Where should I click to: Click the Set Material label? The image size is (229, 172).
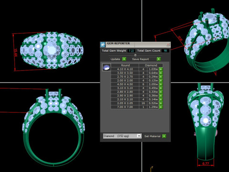(x=152, y=136)
